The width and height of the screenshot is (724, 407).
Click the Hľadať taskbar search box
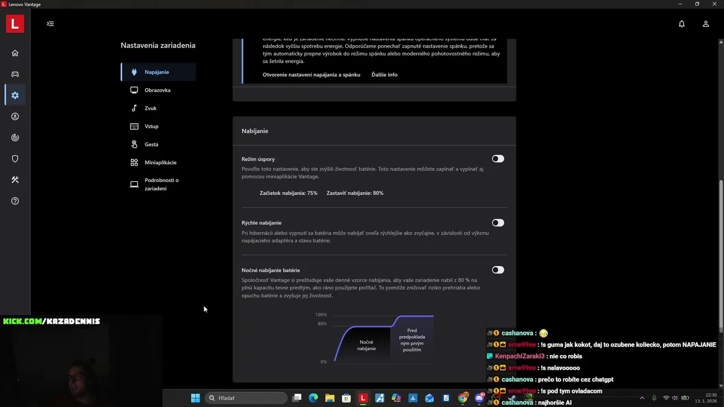[x=246, y=398]
